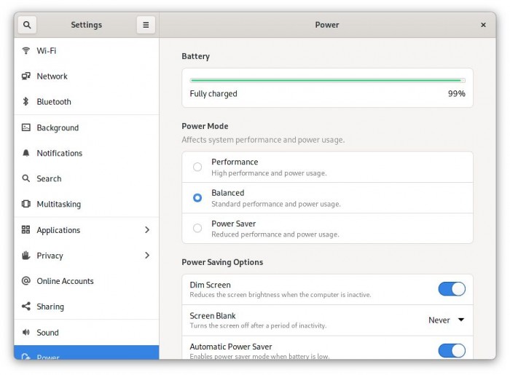Select the Bluetooth icon in sidebar

26,102
